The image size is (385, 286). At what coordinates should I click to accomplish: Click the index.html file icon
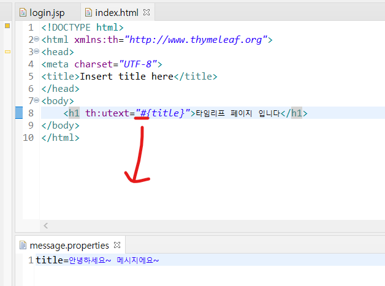tap(88, 12)
